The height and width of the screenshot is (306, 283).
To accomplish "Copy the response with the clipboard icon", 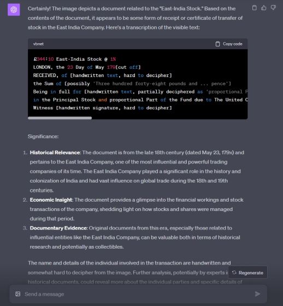I will point(254,8).
